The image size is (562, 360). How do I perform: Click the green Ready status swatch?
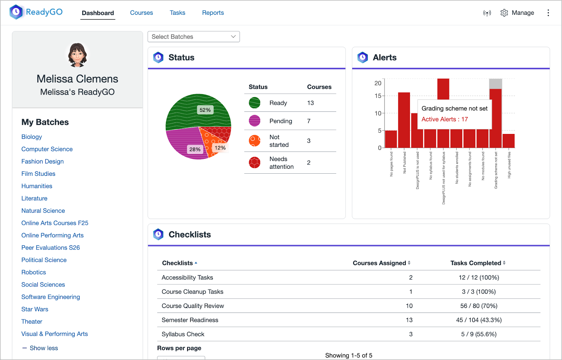point(255,103)
